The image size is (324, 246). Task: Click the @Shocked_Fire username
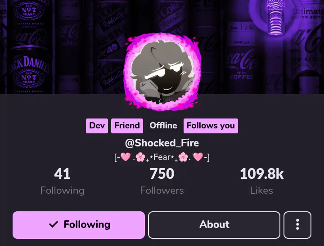tap(162, 143)
